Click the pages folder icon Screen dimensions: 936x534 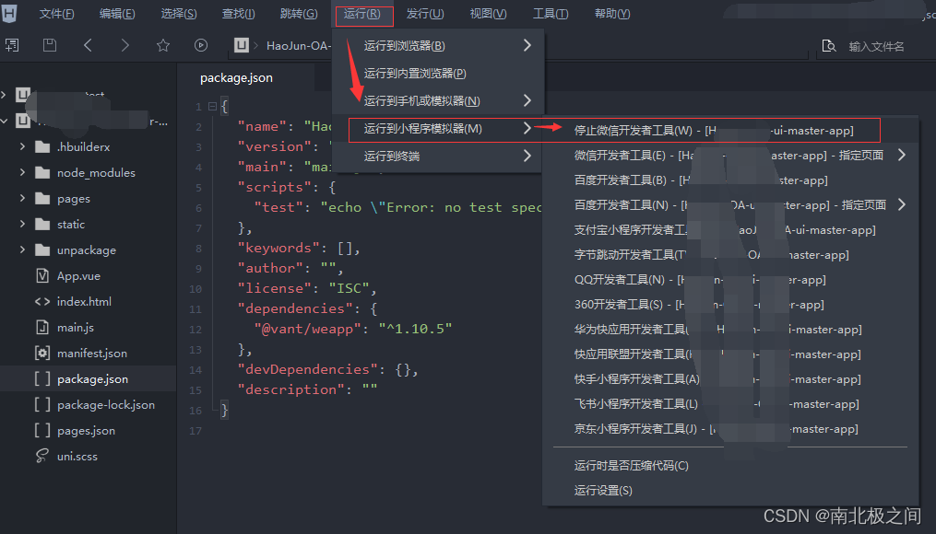click(42, 199)
